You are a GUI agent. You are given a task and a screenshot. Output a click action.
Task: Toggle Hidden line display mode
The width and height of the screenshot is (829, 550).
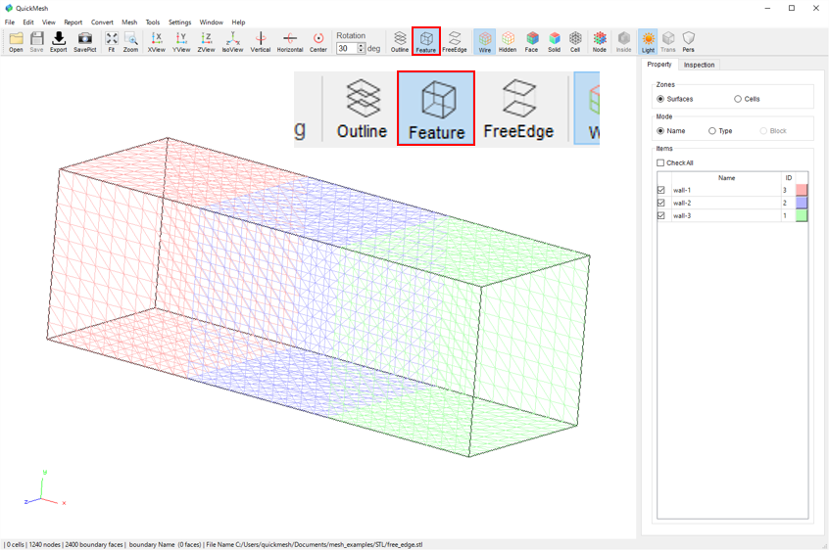coord(508,42)
